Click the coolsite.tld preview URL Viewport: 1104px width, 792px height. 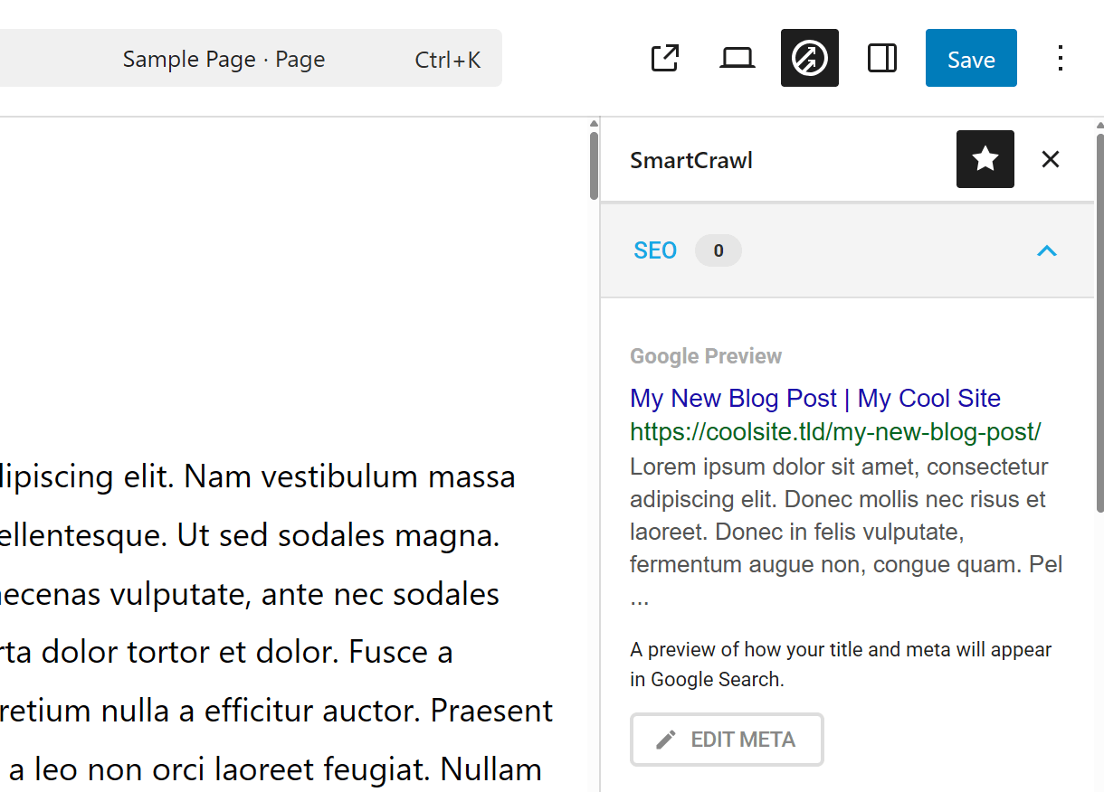pos(835,431)
